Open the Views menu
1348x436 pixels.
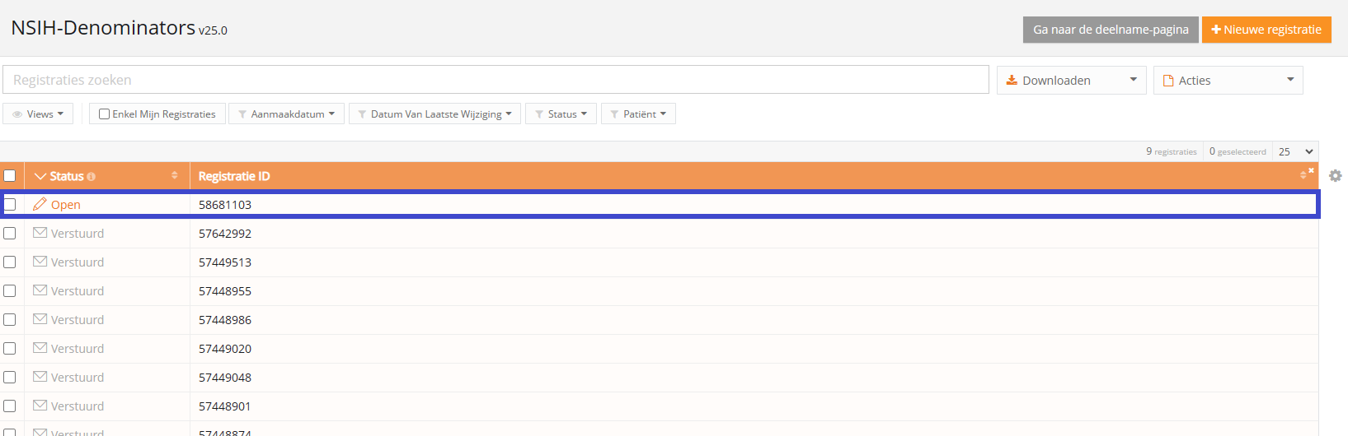[38, 114]
